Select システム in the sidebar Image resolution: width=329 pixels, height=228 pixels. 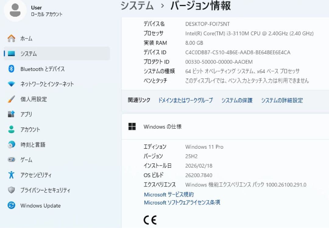[x=57, y=54]
